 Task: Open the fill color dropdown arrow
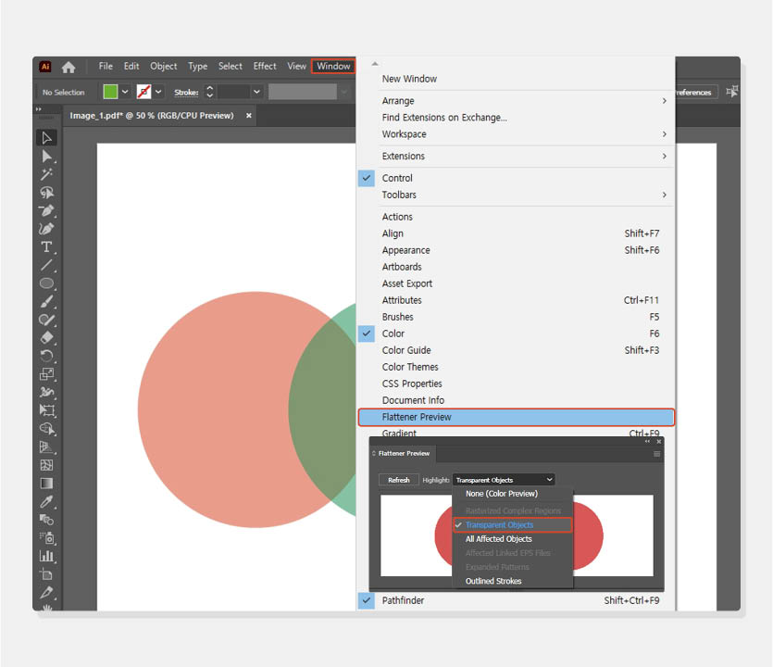tap(125, 92)
